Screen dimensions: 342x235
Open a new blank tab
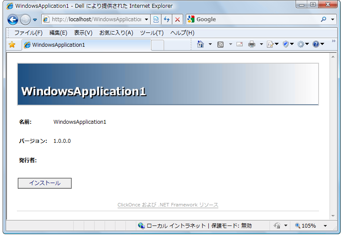[x=158, y=45]
